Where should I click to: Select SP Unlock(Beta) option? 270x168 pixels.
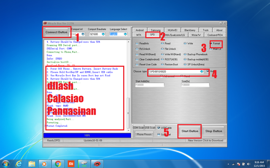[x=194, y=64]
